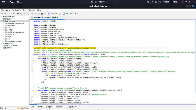Expand the okhttp3 package arrow
The image size is (196, 110).
point(3,35)
